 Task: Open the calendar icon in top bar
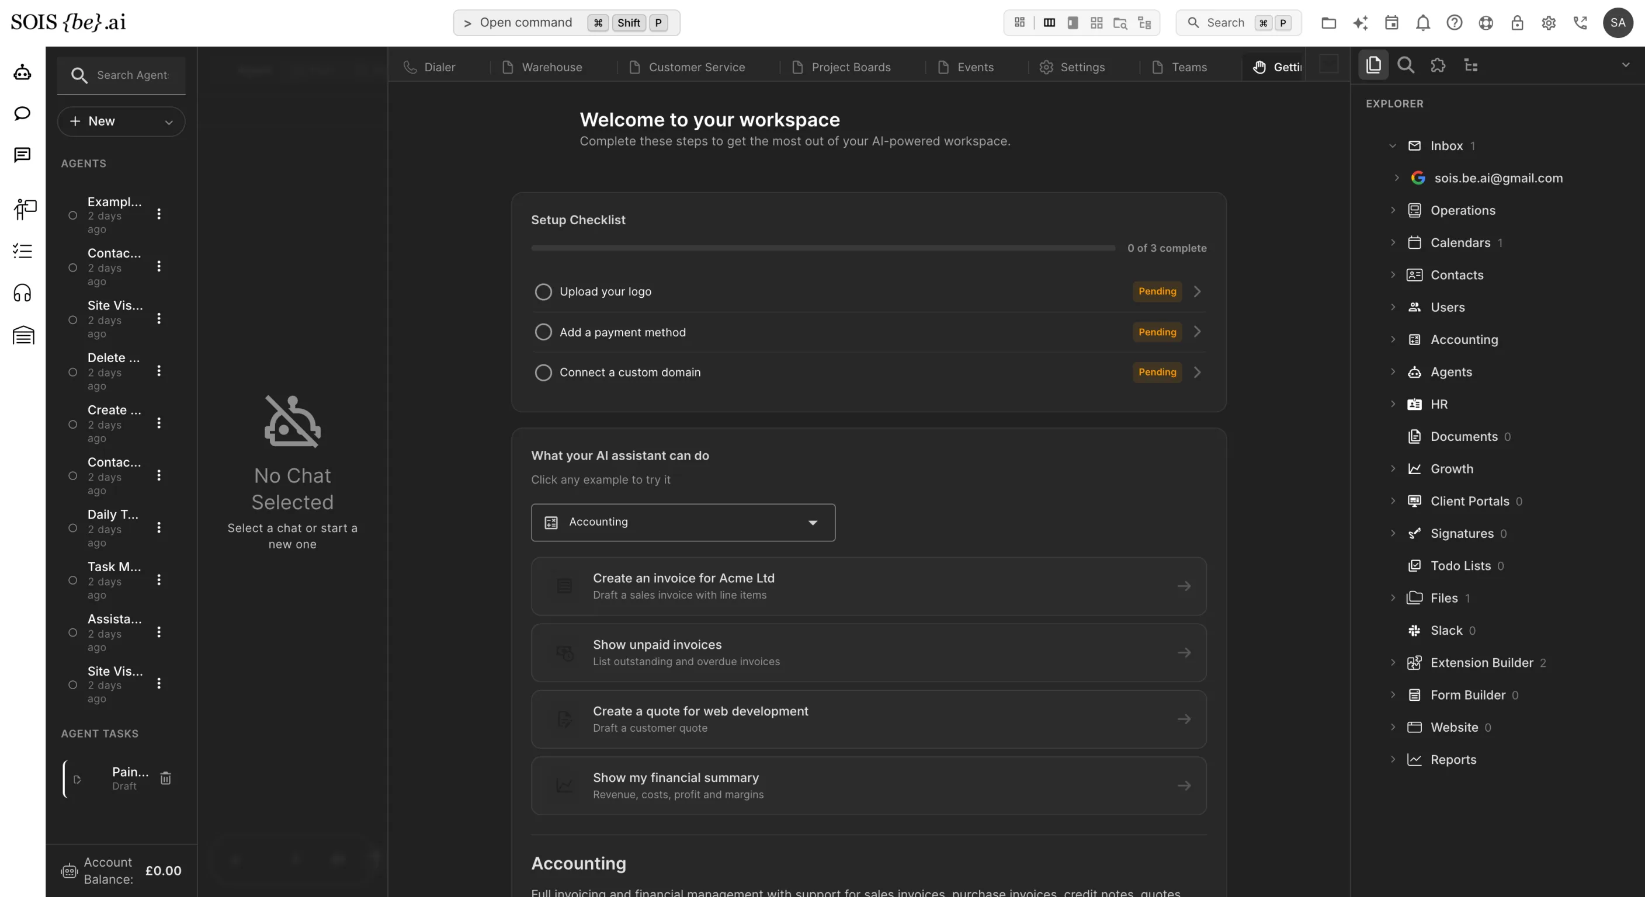[x=1391, y=23]
